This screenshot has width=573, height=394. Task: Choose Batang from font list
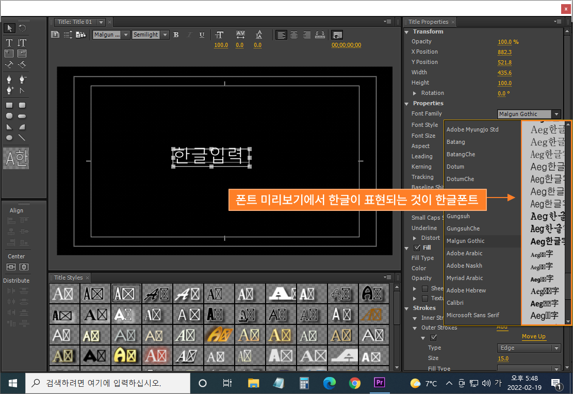(482, 142)
